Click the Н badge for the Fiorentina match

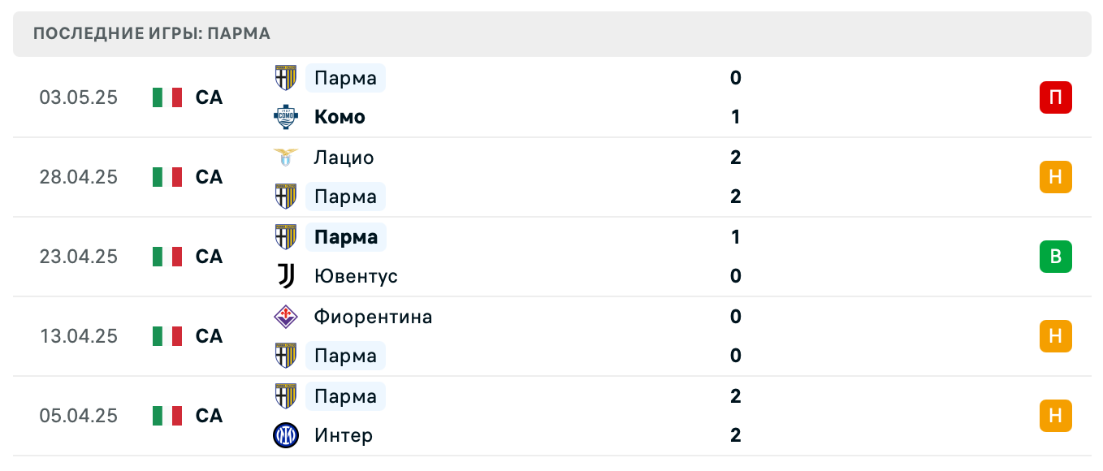[1056, 336]
